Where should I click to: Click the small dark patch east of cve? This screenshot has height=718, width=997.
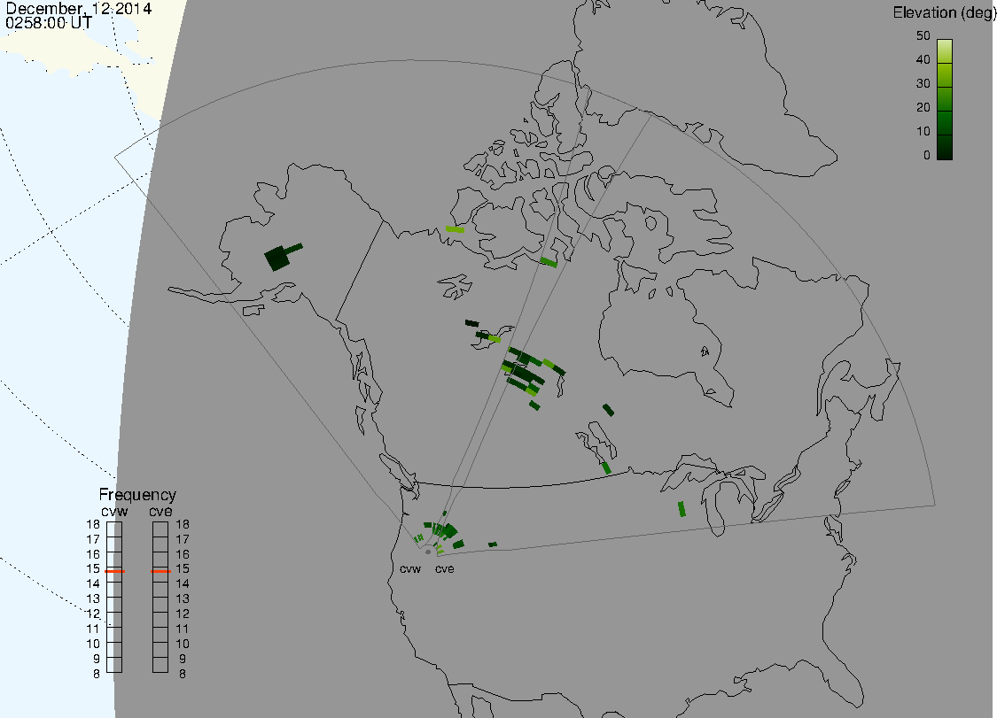click(x=493, y=544)
